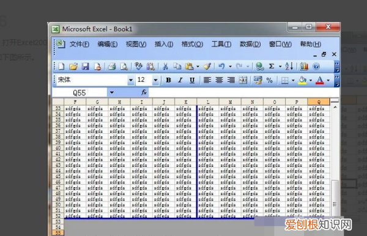Open the 帮助(H) menu
The width and height of the screenshot is (367, 236).
[x=310, y=44]
